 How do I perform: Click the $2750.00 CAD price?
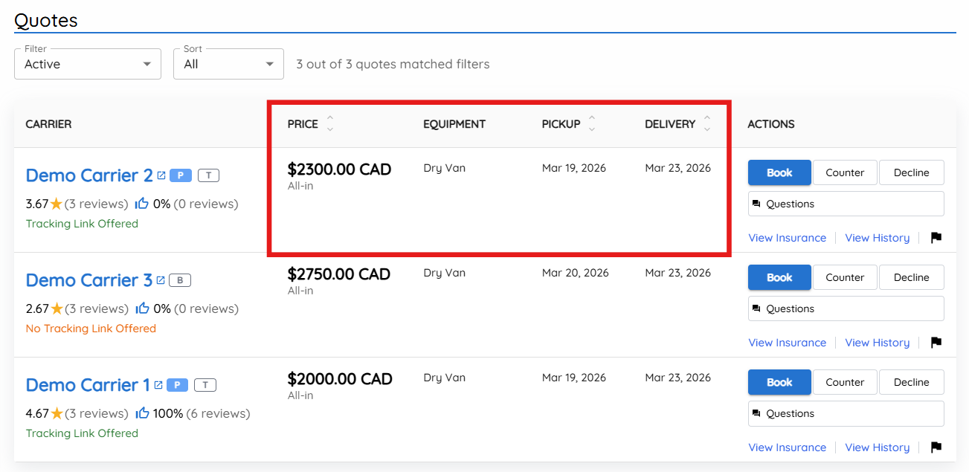point(339,274)
